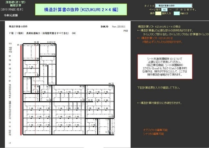The image size is (209, 148).
Task: Click the 令和元度版 version label
Action: pyautogui.click(x=11, y=15)
